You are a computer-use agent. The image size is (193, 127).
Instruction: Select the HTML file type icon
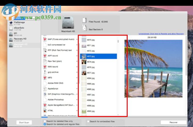tap(45, 111)
